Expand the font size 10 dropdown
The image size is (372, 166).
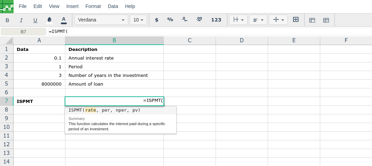point(138,20)
